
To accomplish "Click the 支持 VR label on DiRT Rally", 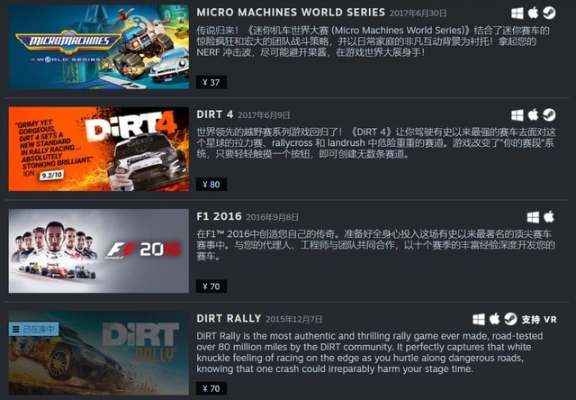I will click(539, 320).
